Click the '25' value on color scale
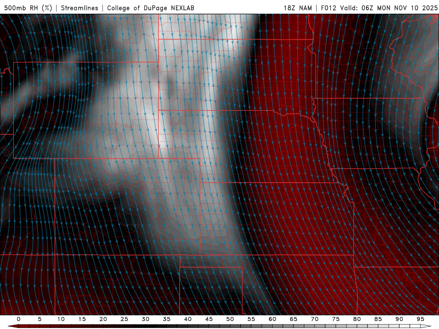Screen dimensions: 439x329 (x=125, y=319)
